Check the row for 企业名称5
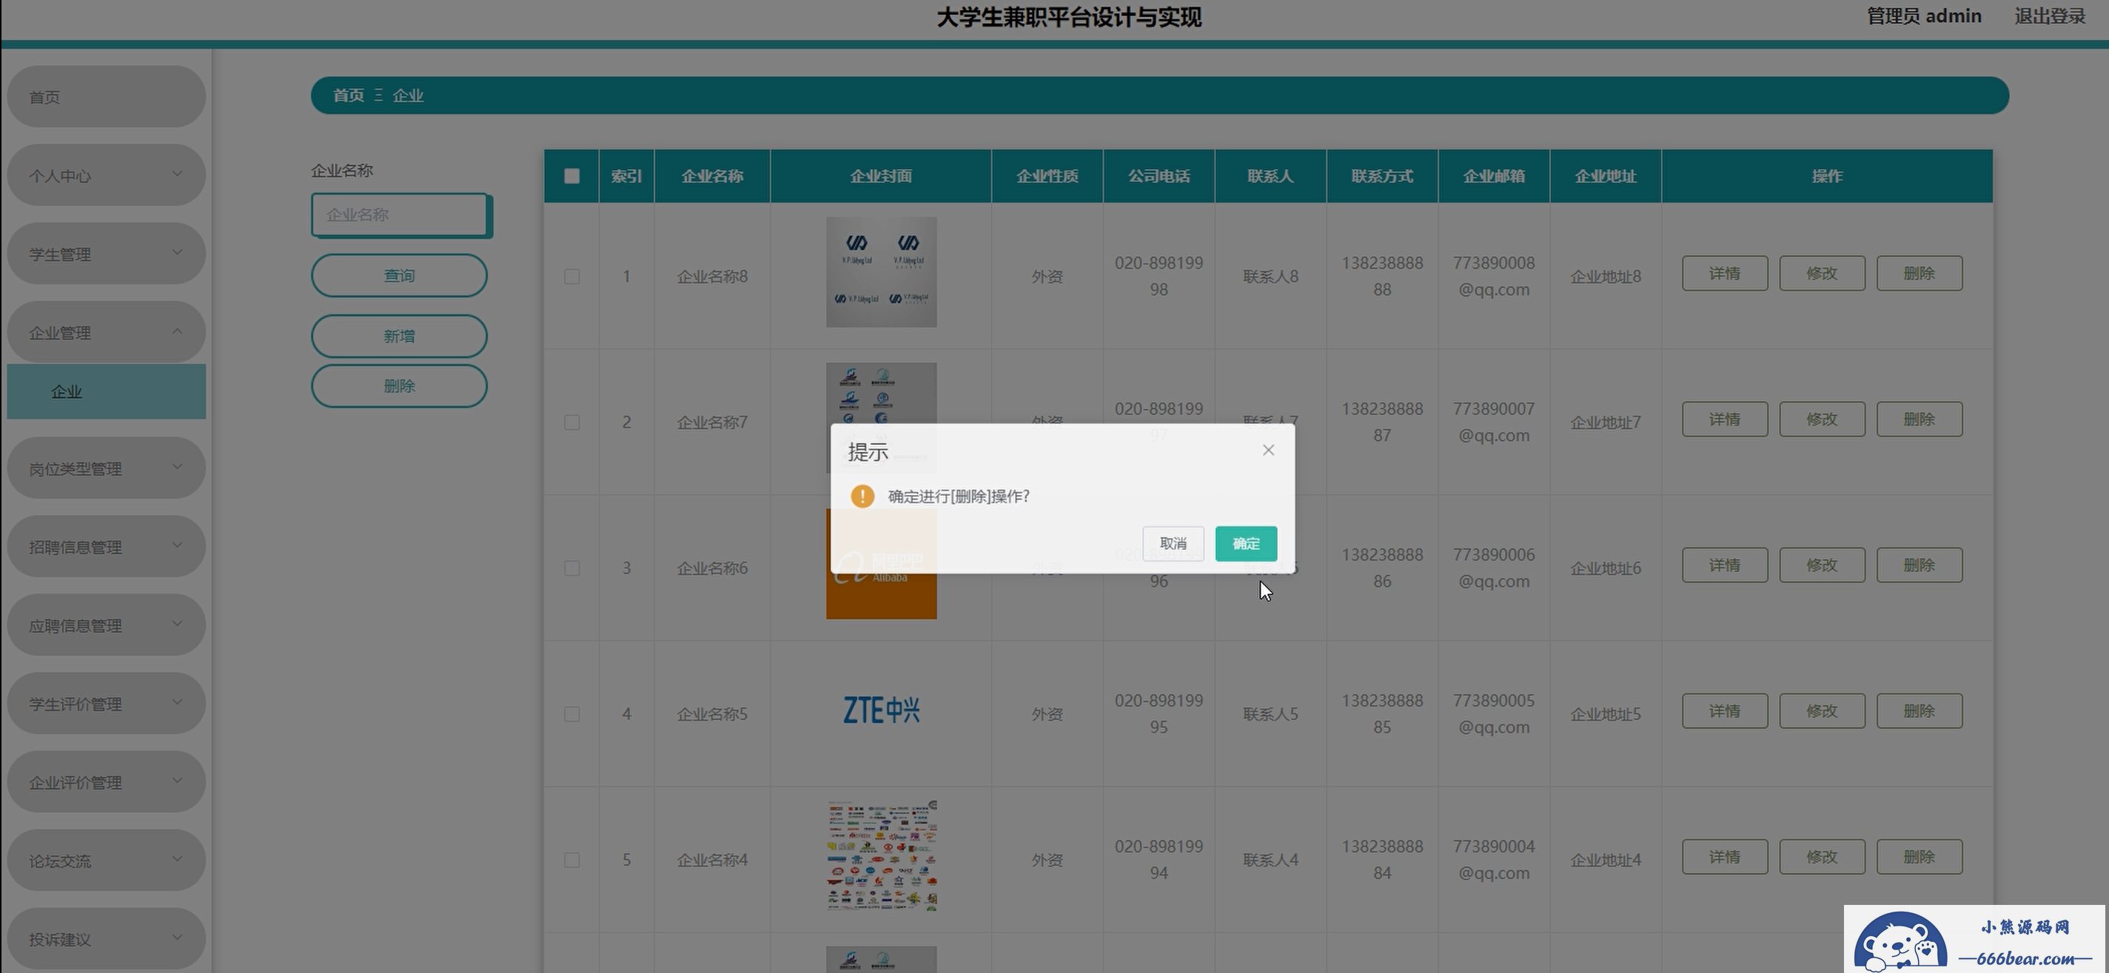Screen dimensions: 2109x973 [x=571, y=715]
